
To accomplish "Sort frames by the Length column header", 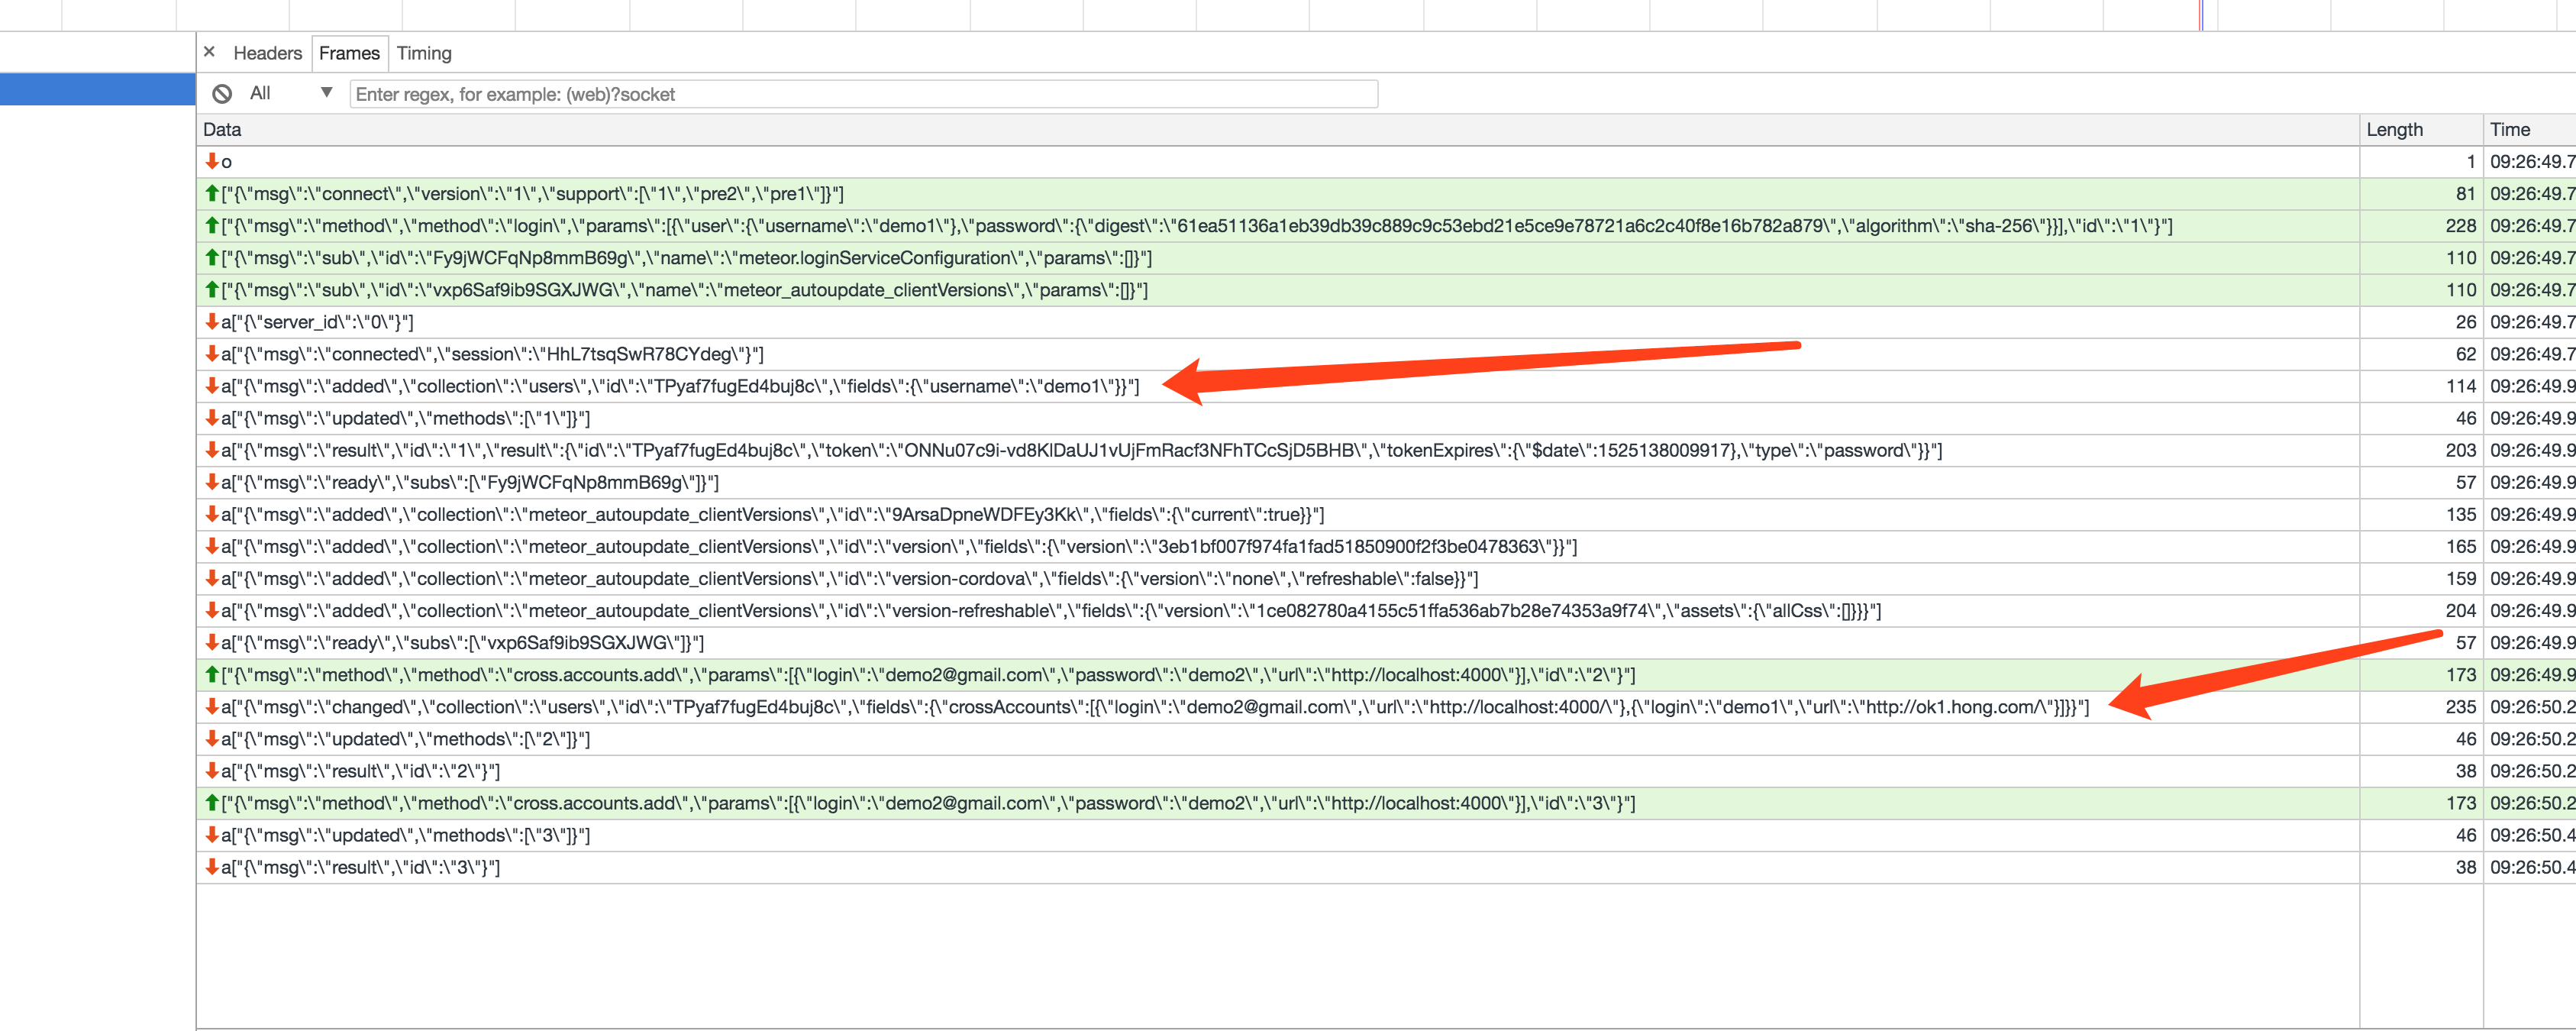I will pos(2395,129).
